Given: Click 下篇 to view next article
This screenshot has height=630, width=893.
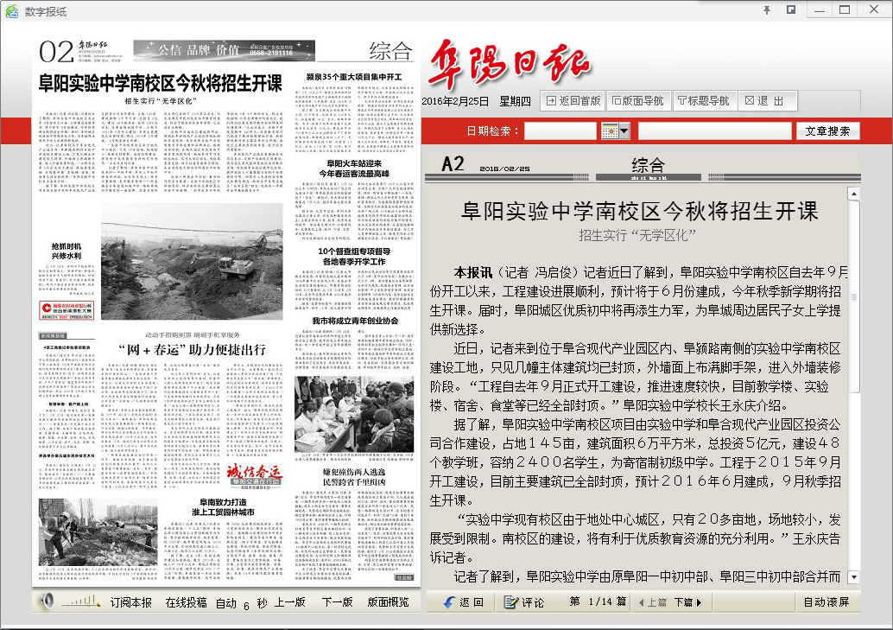Looking at the screenshot, I should pyautogui.click(x=687, y=602).
